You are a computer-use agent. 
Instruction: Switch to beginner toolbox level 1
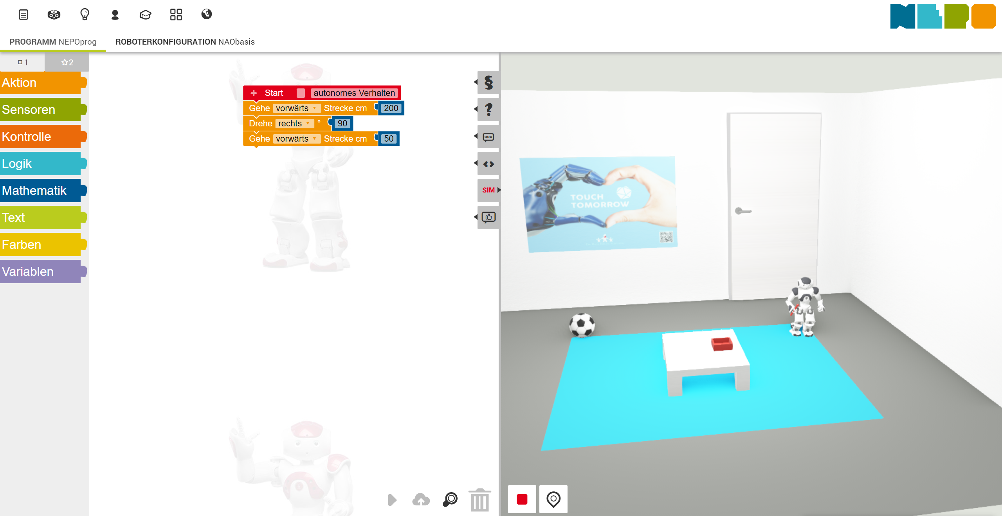[x=22, y=62]
